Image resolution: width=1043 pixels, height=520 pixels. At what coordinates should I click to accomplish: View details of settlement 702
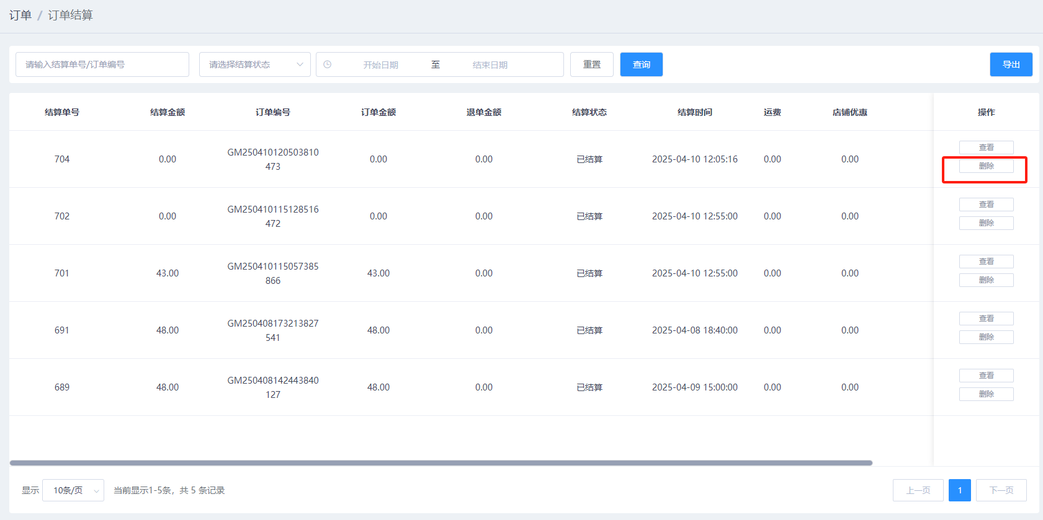(986, 205)
